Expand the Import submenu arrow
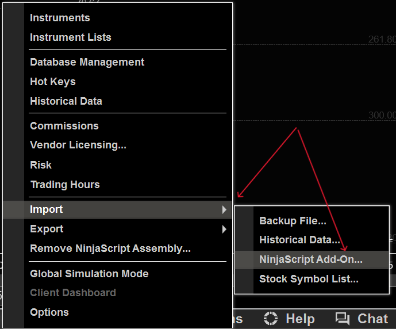The height and width of the screenshot is (329, 396). tap(224, 210)
